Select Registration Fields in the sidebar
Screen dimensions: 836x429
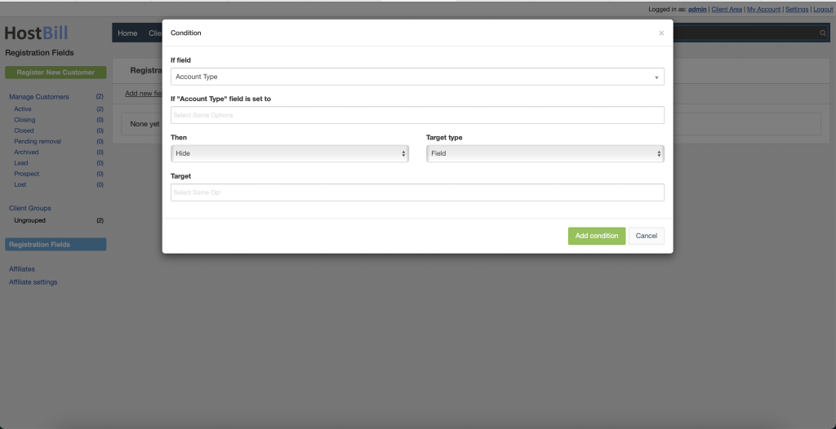(x=56, y=245)
